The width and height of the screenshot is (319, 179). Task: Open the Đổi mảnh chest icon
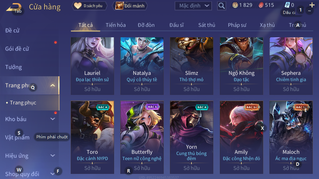click(120, 6)
